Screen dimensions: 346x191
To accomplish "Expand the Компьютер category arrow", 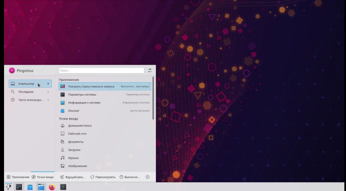I will [x=48, y=84].
